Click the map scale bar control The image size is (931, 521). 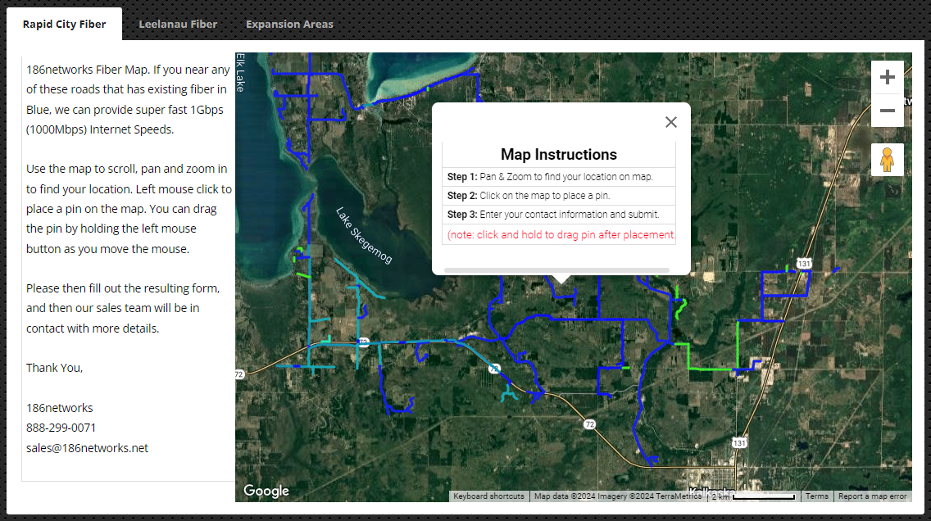[x=753, y=496]
